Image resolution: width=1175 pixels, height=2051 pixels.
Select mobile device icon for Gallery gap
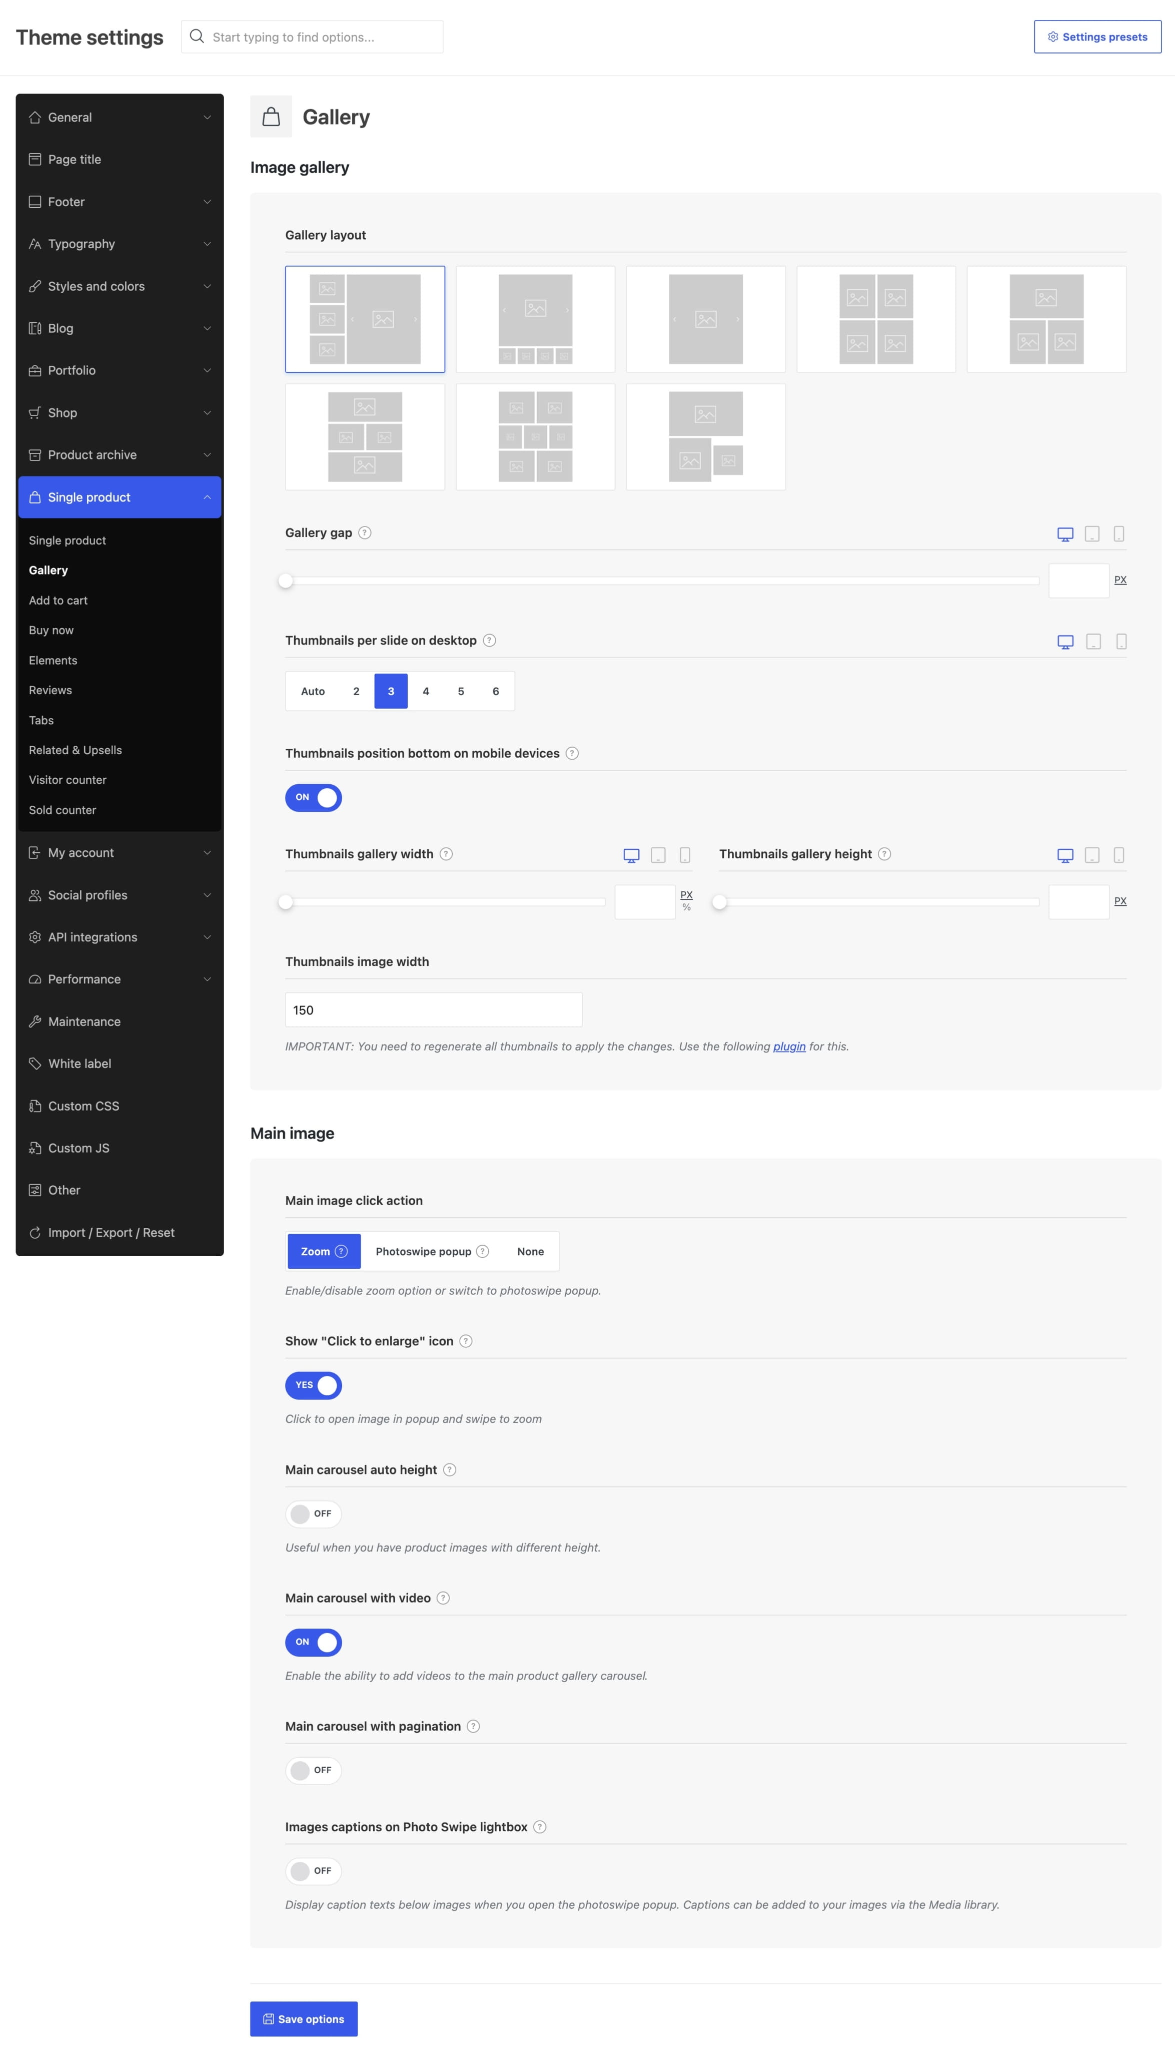click(1119, 534)
